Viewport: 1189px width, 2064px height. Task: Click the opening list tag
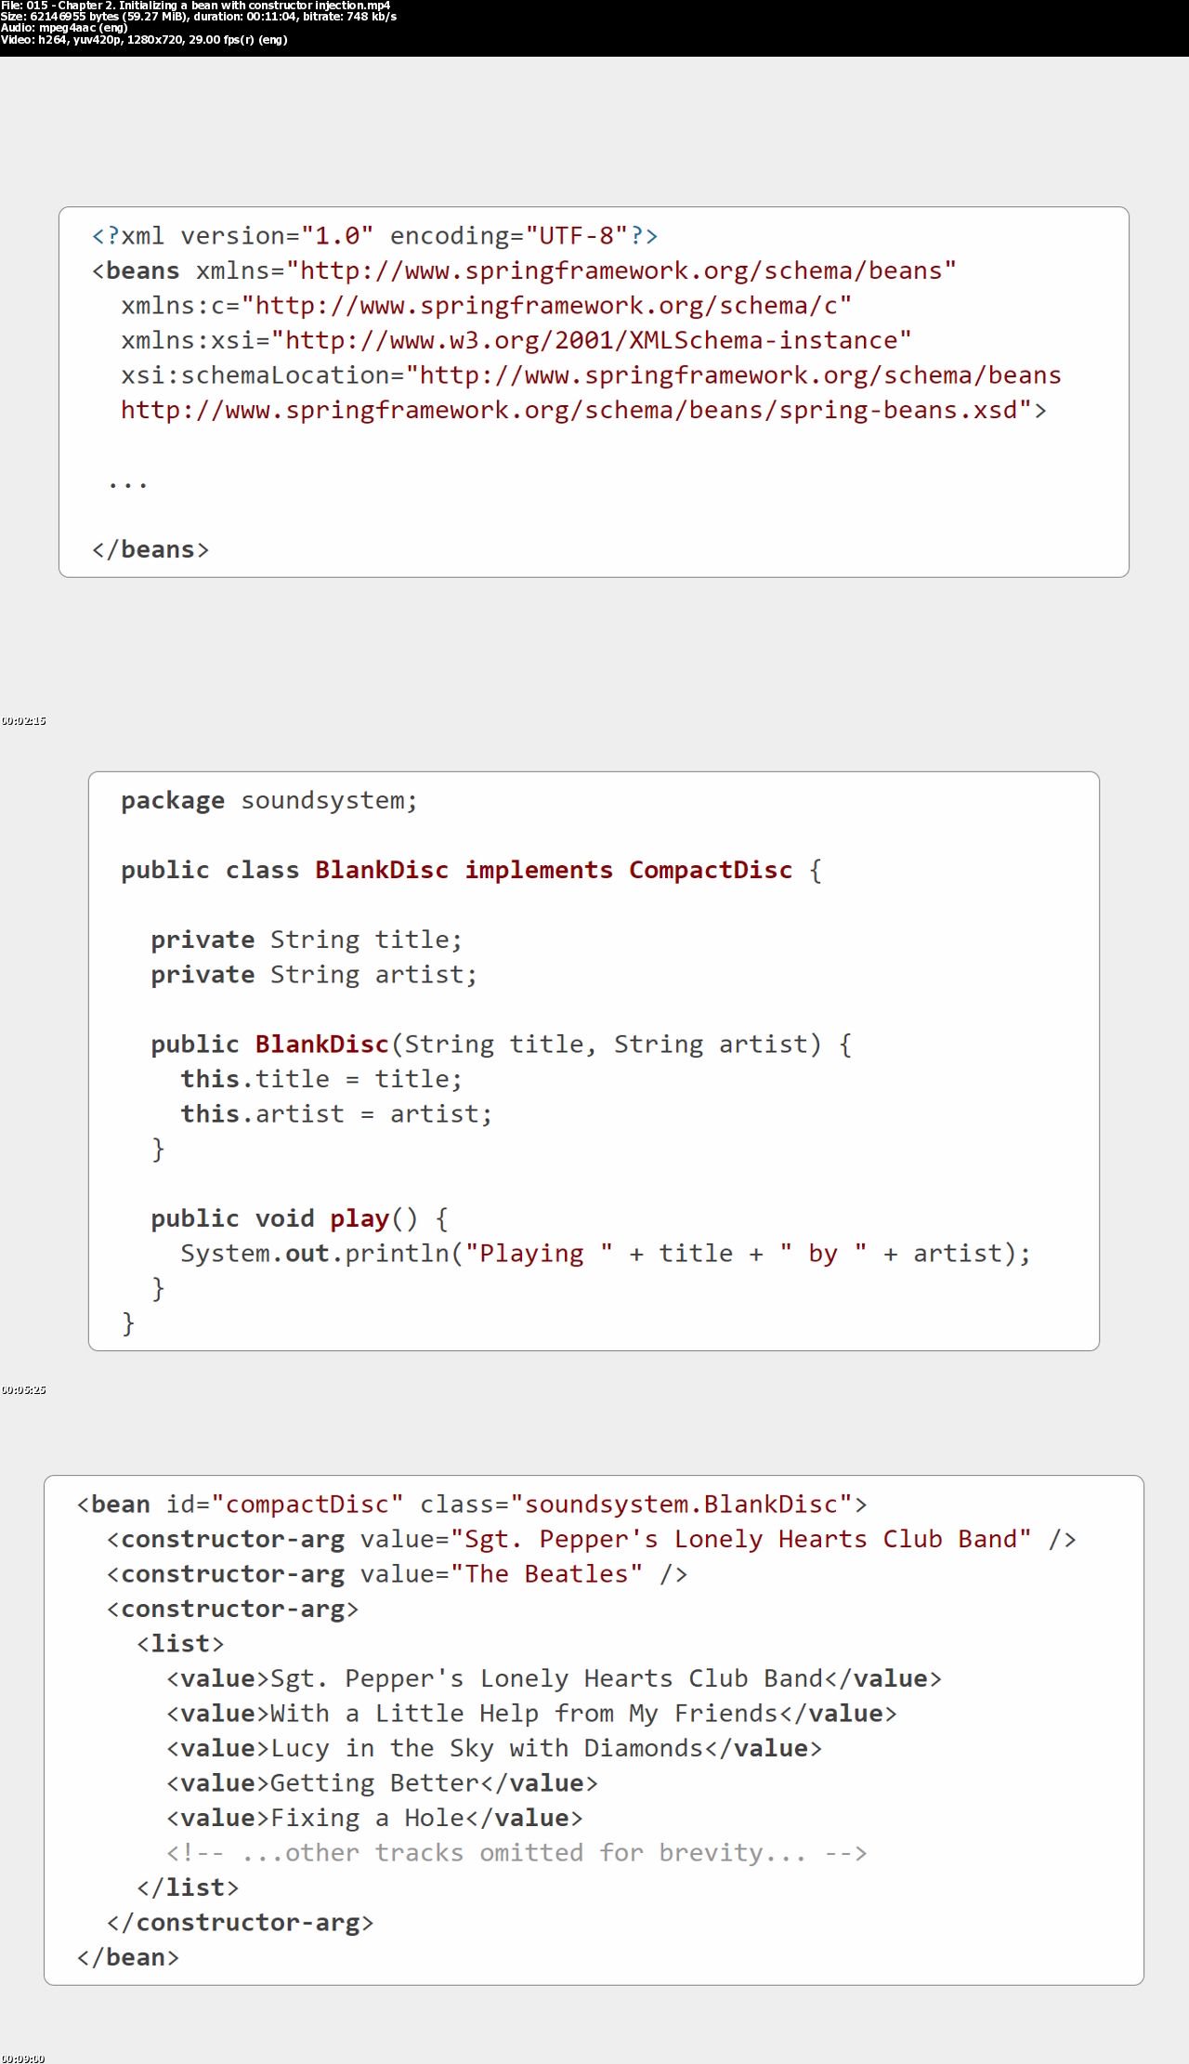tap(180, 1643)
